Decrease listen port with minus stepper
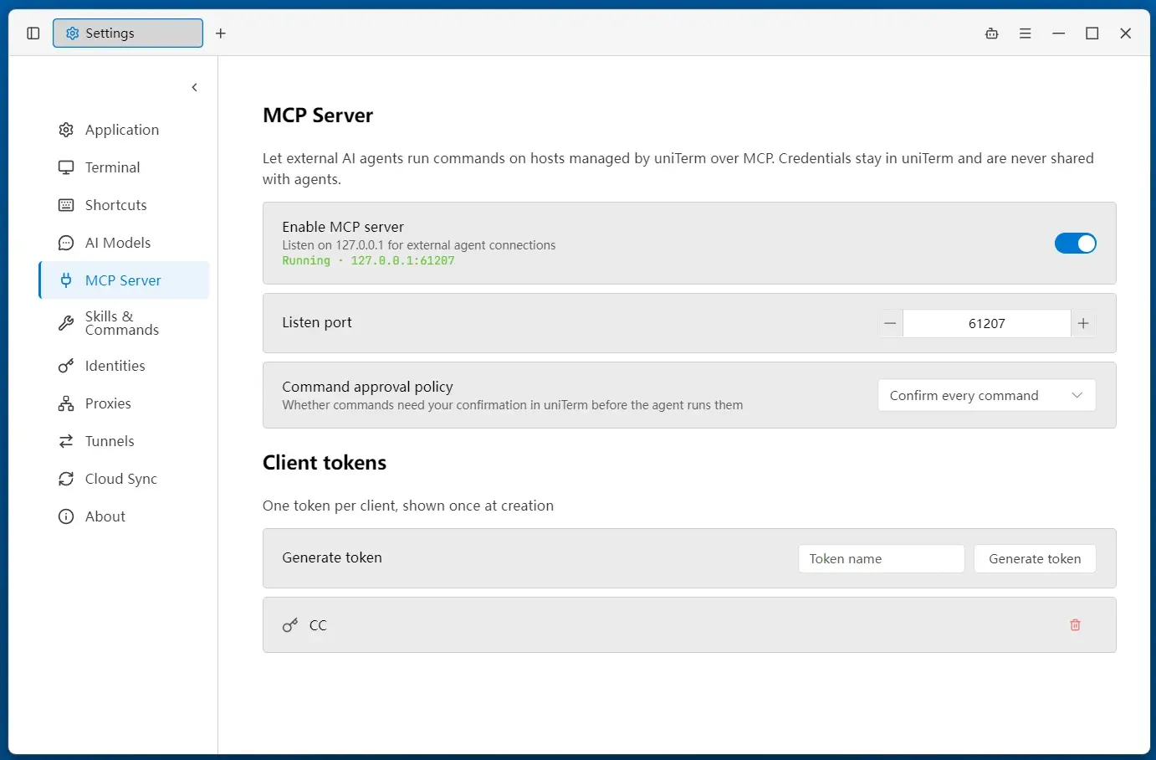Screen dimensions: 1156x760 (x=890, y=323)
